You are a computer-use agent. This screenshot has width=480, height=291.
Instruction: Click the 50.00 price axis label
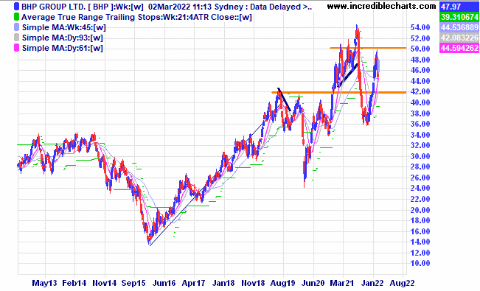point(420,49)
